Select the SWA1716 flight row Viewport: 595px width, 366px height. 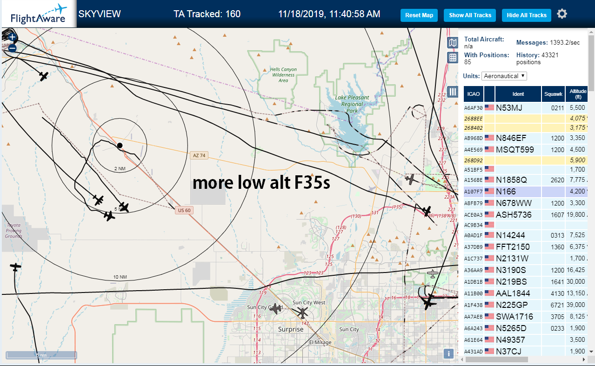point(526,317)
